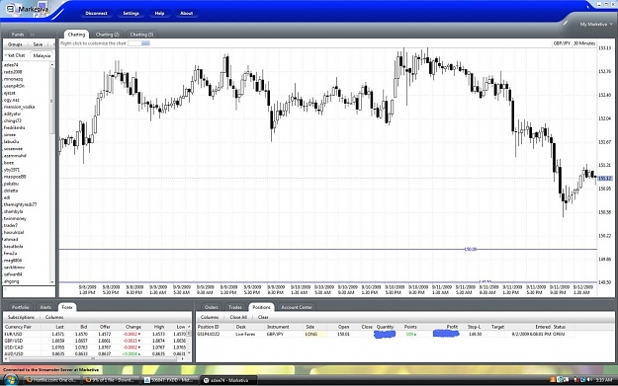618x386 pixels.
Task: Open the azlee74 Marketiva taskbar item
Action: tap(229, 380)
